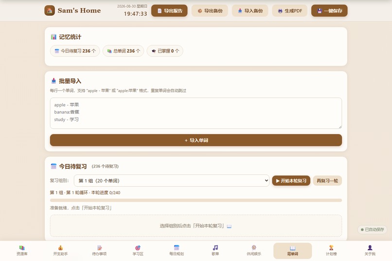Open the 休闲娱乐 leisure tab
This screenshot has width=392, height=261.
(x=254, y=250)
